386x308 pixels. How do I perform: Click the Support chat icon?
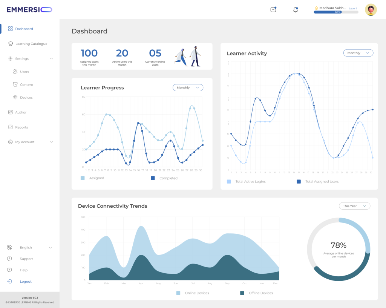coord(9,259)
